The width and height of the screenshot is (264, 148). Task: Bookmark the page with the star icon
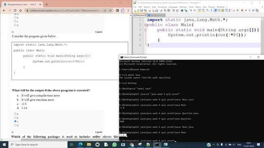(x=111, y=10)
